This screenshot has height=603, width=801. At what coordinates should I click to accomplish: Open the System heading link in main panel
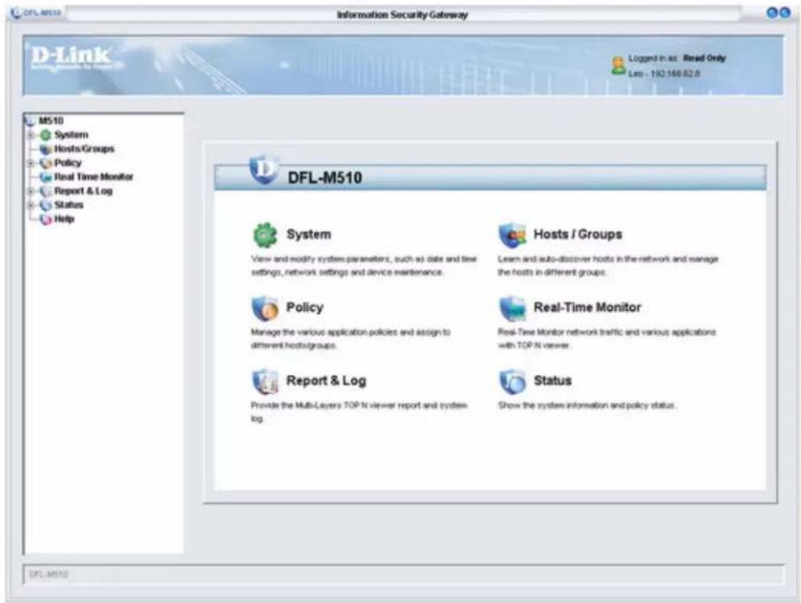pyautogui.click(x=308, y=234)
